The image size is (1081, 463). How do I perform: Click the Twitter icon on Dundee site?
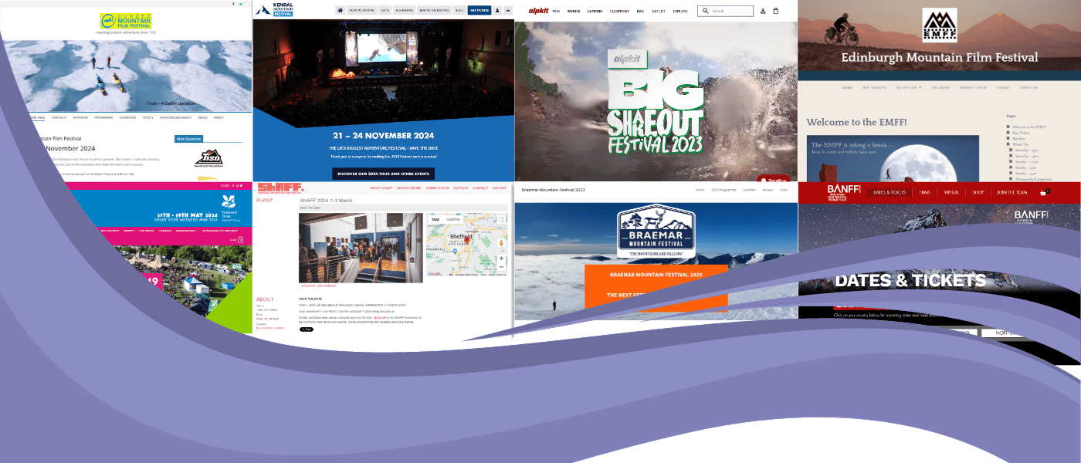(241, 4)
